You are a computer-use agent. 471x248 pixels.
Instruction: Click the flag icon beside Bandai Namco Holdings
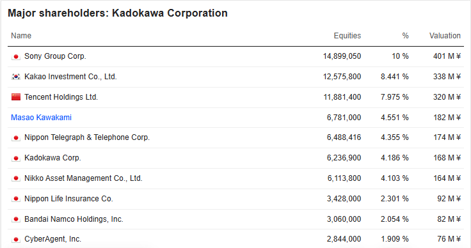pos(16,219)
